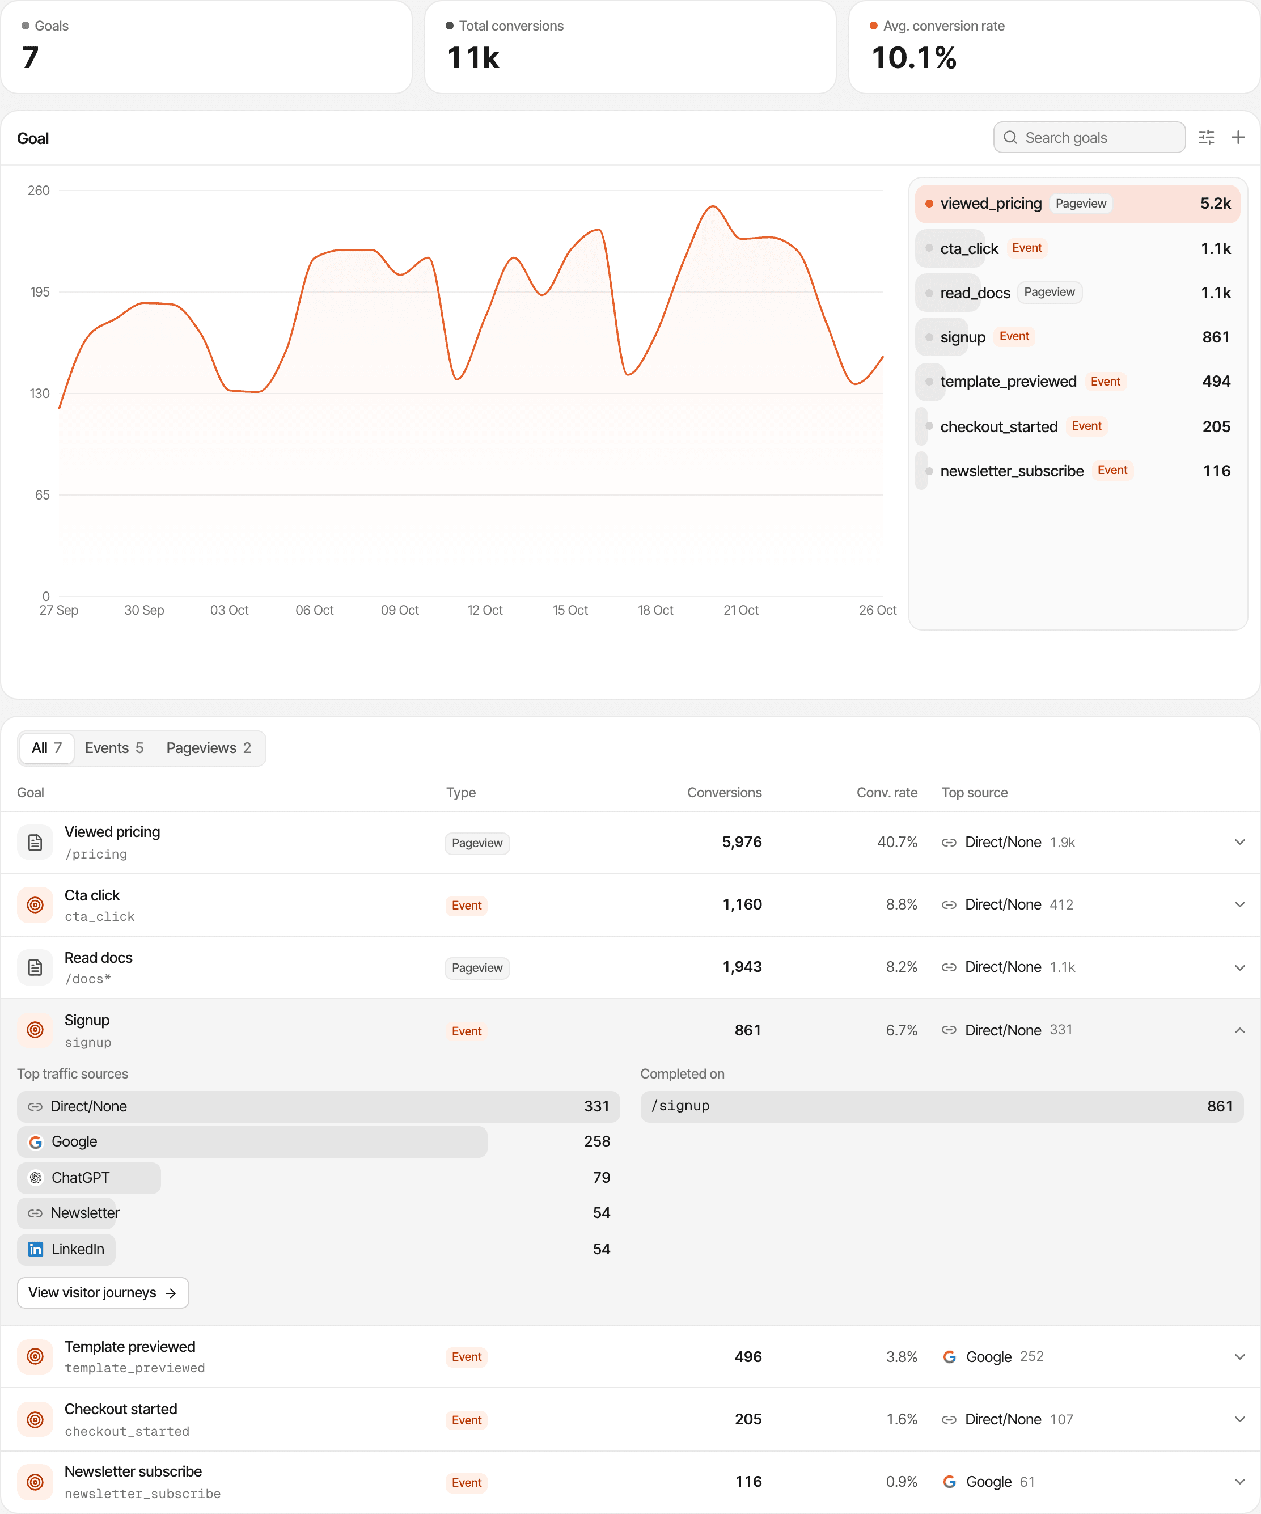The height and width of the screenshot is (1514, 1261).
Task: Select the Signup target icon
Action: coord(35,1030)
